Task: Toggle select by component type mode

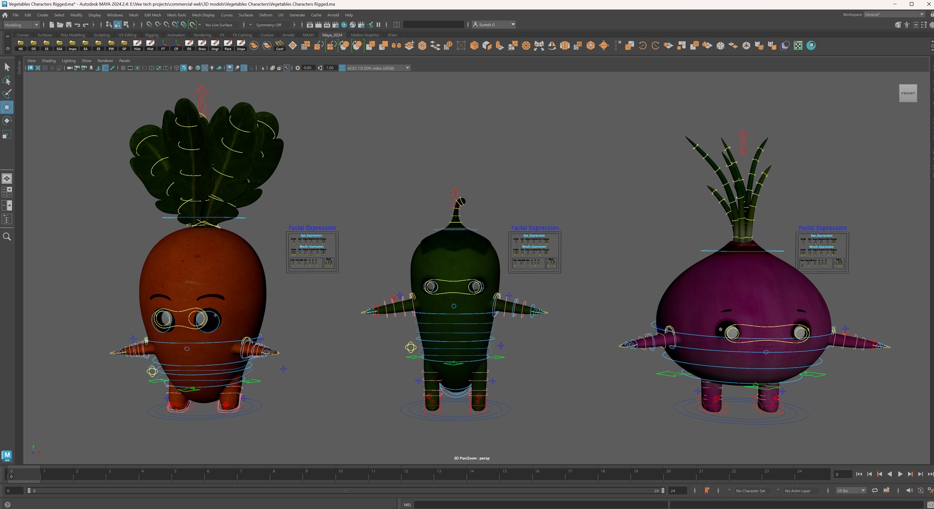Action: click(126, 25)
